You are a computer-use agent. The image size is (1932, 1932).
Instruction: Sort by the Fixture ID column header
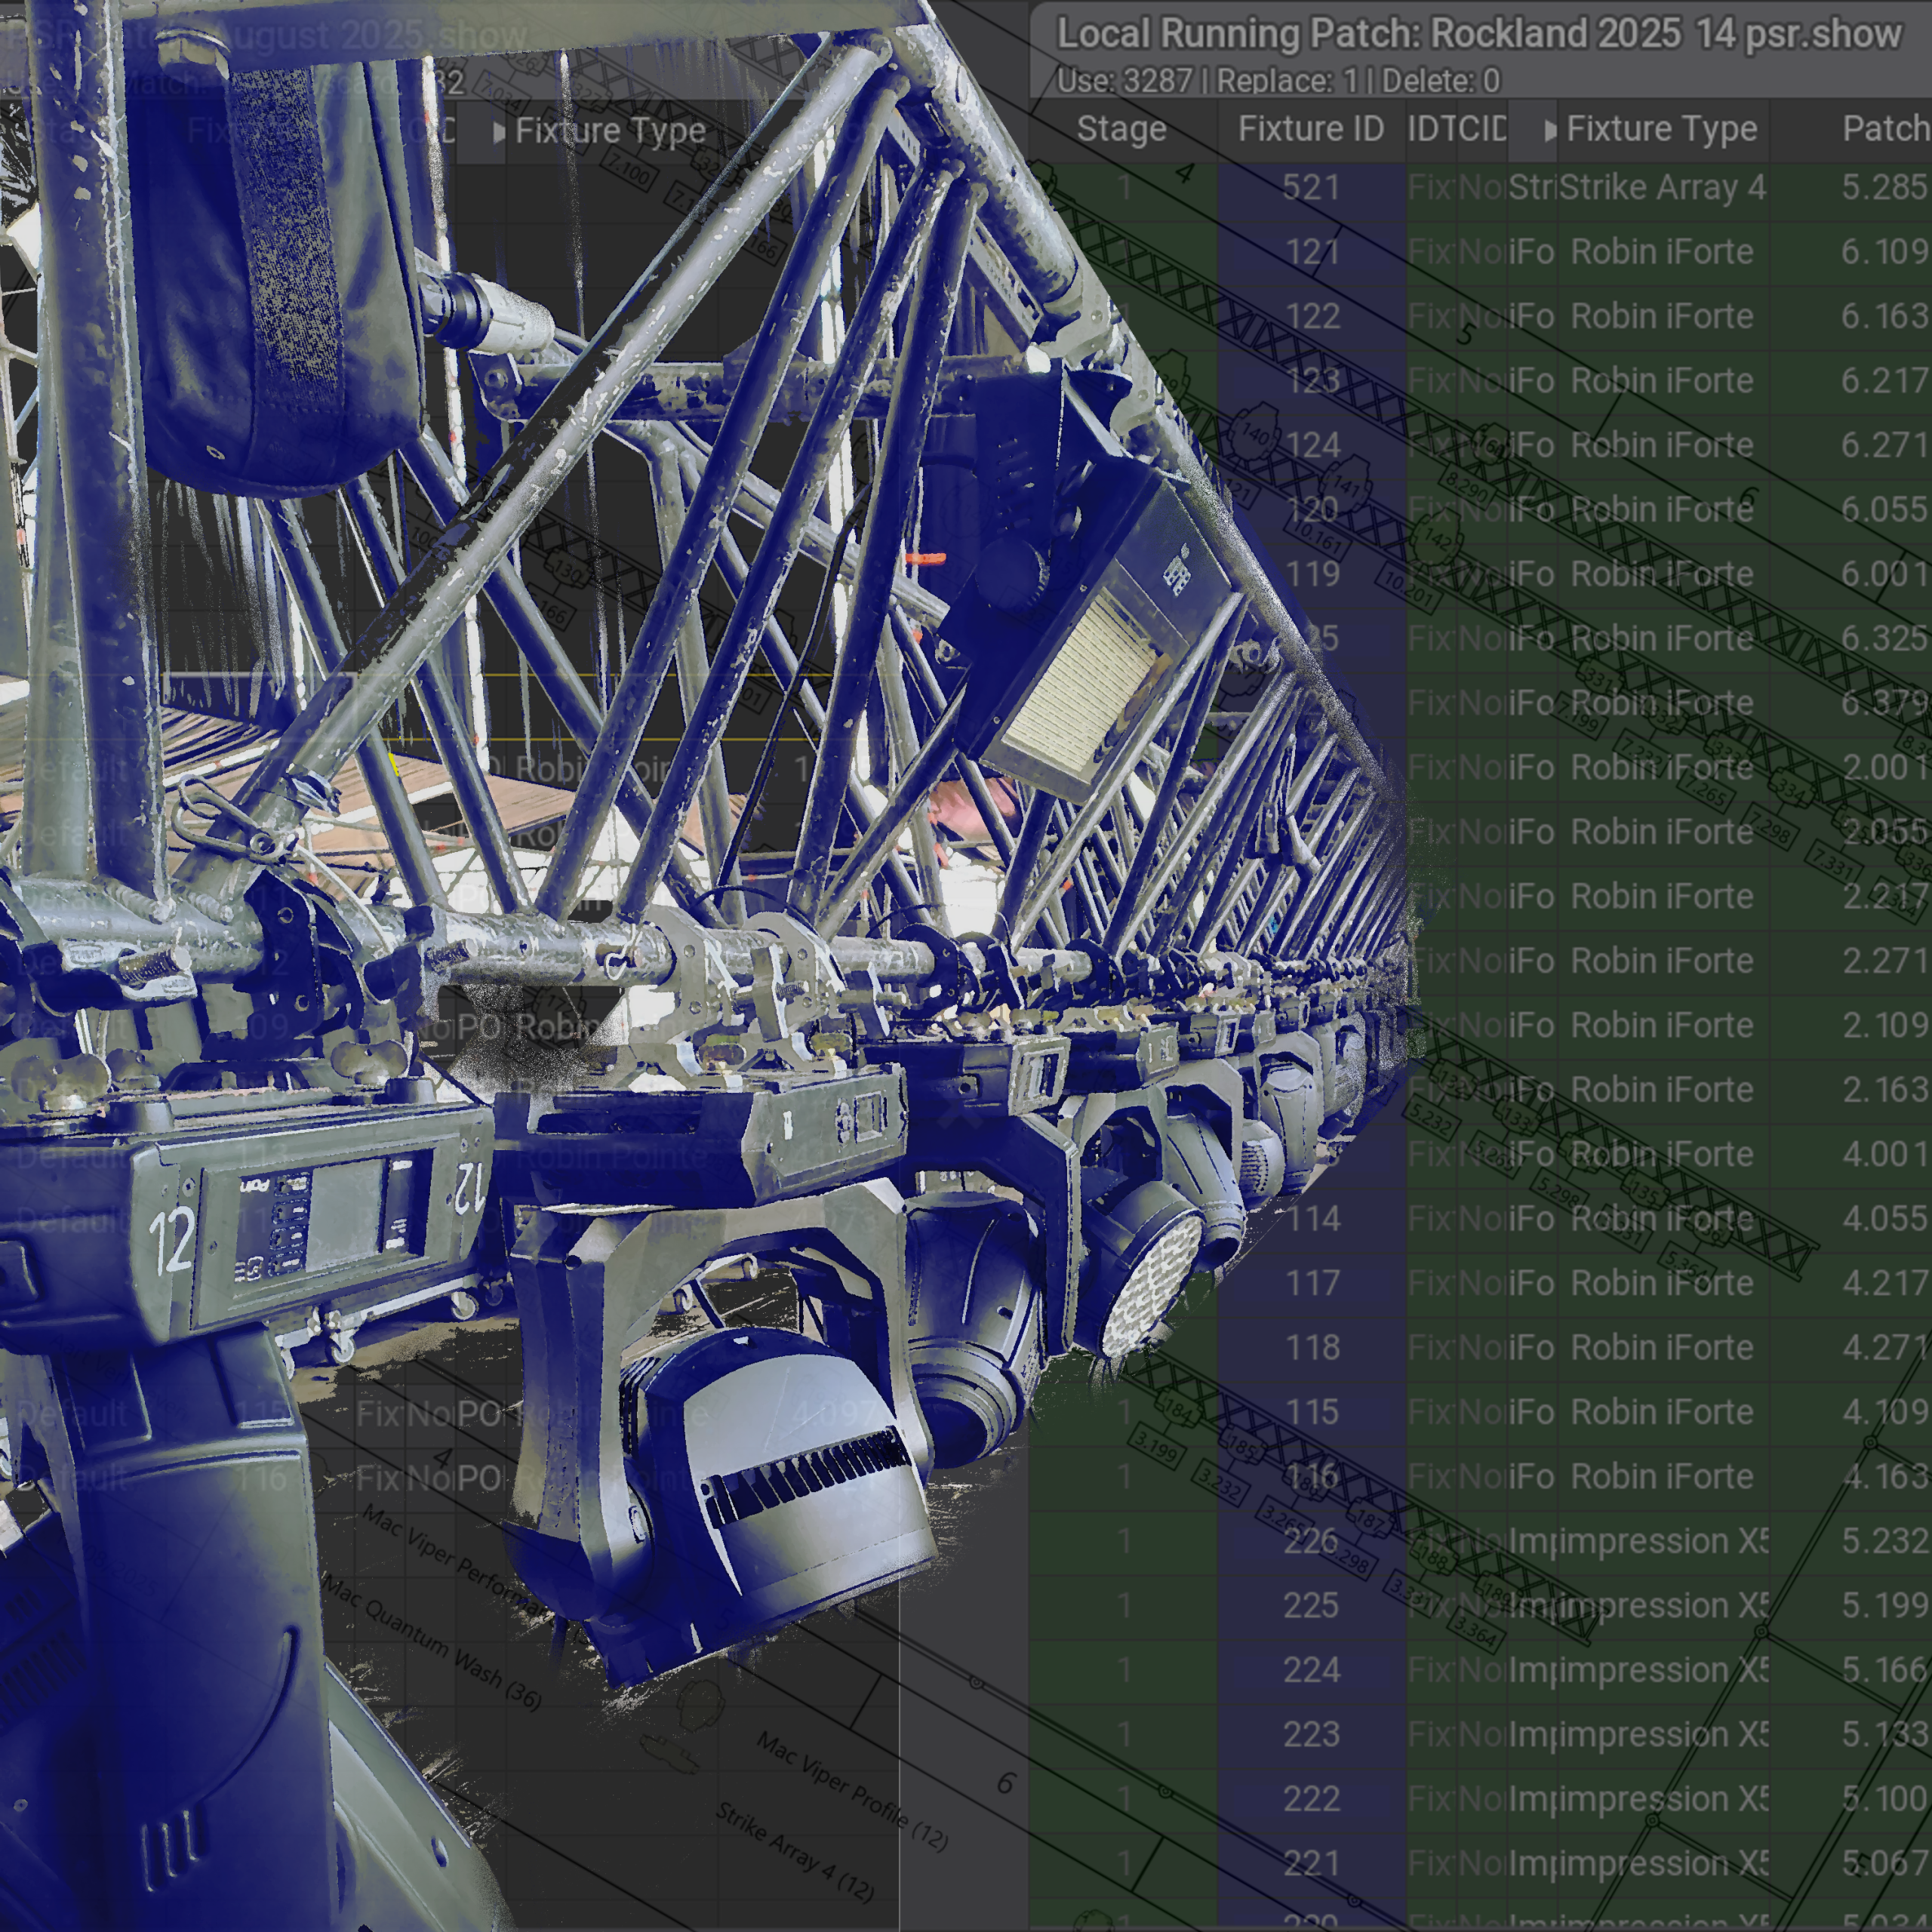click(1310, 129)
